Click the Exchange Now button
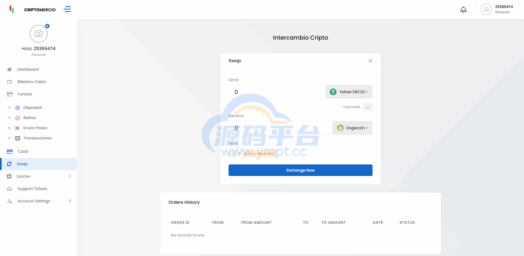Viewport: 524px width, 256px height. tap(300, 170)
